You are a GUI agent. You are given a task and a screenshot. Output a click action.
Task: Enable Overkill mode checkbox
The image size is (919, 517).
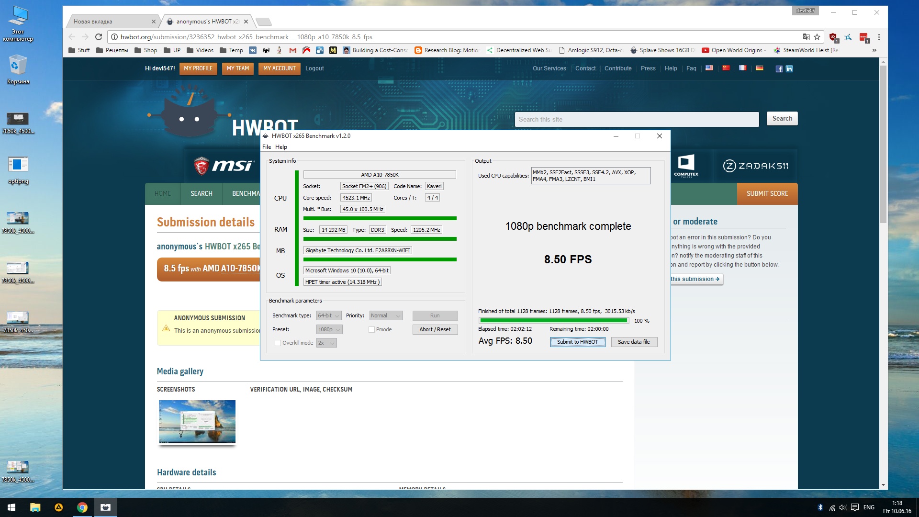tap(278, 343)
